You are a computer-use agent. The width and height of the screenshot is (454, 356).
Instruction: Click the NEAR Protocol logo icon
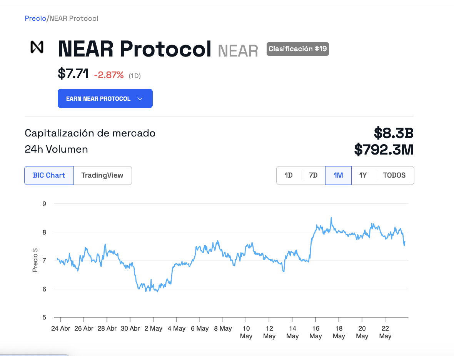pos(37,47)
